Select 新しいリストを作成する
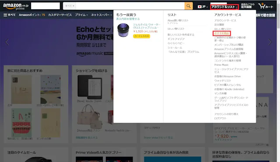280x162 pixels. pyautogui.click(x=181, y=34)
